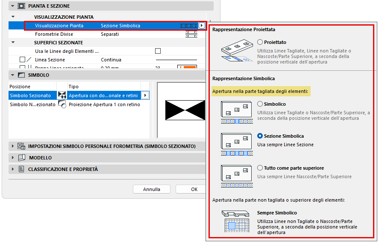Click the Annulla button
Viewport: 379px width, 243px height.
152,189
